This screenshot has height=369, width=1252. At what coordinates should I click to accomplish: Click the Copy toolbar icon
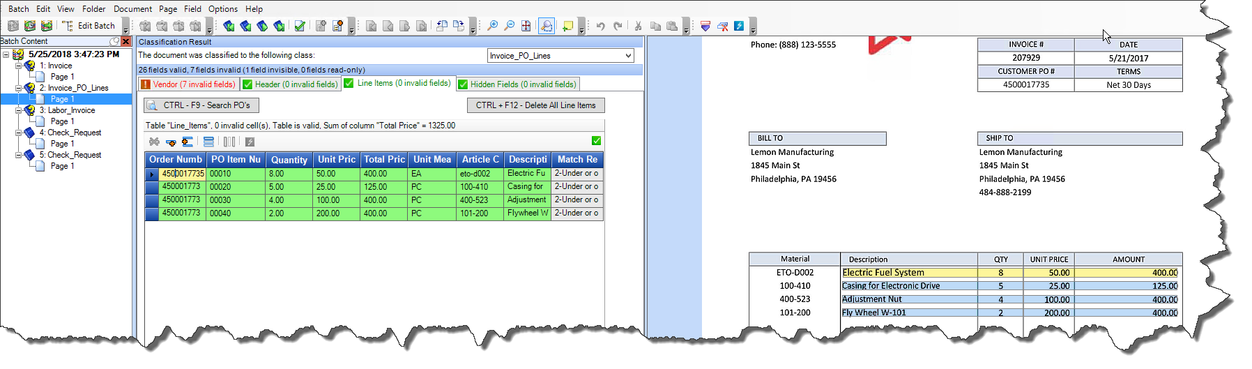click(x=655, y=26)
